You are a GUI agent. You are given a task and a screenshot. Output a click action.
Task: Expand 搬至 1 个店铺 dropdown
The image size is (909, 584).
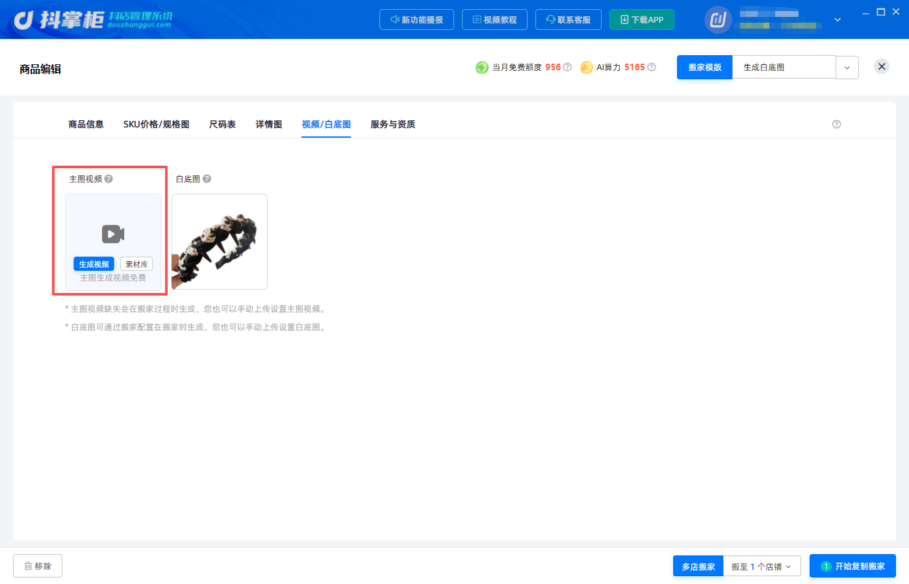click(x=762, y=566)
